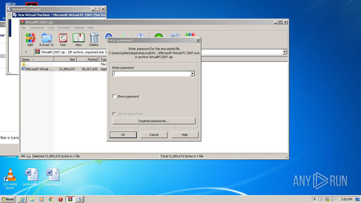Show hidden tray icons arrow
Viewport: 361px width, 203px height.
click(314, 199)
